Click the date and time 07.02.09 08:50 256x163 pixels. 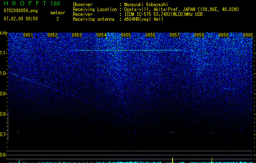tap(21, 19)
